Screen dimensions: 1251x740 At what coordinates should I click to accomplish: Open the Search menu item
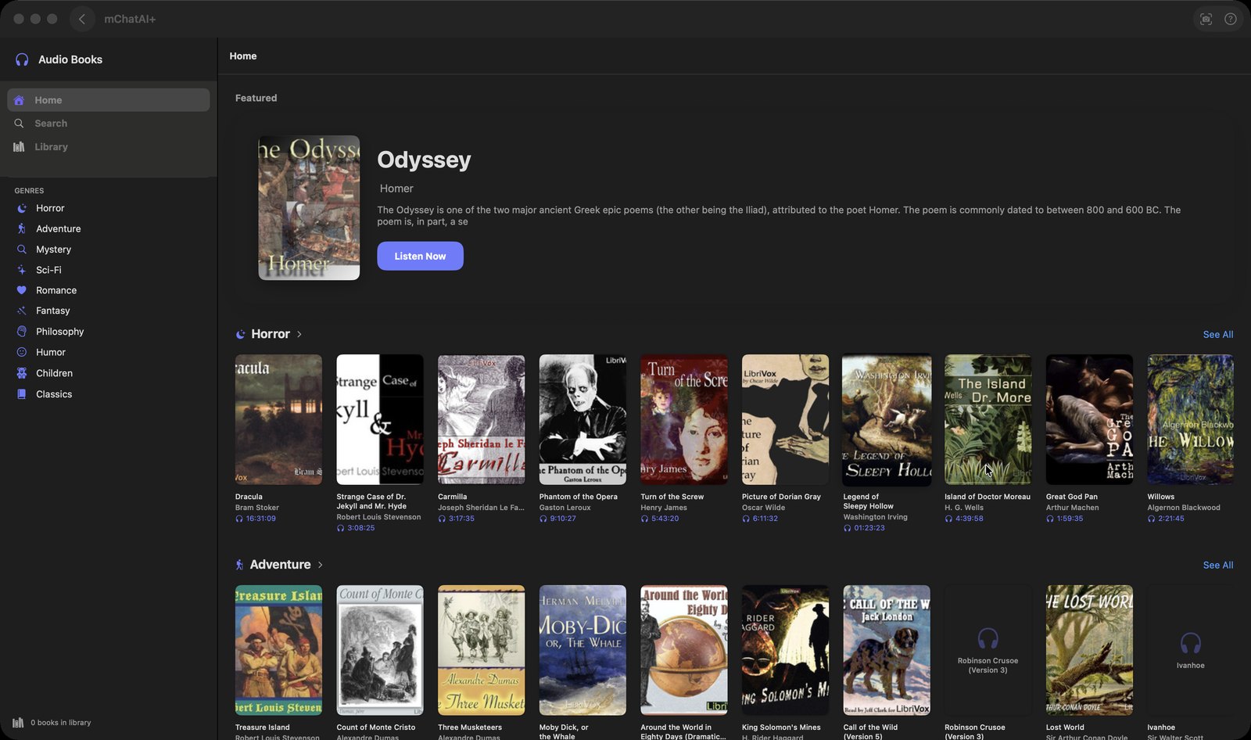pos(109,124)
